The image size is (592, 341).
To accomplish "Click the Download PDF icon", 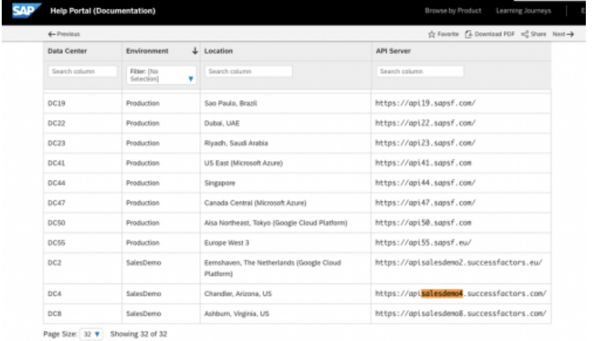I will 469,34.
